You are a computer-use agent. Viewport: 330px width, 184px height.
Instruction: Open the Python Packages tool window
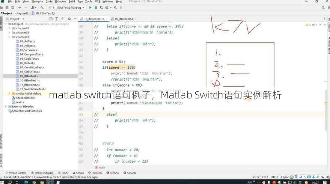[x=42, y=173]
